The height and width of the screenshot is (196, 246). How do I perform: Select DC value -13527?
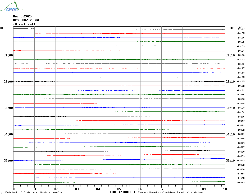pos(241,147)
